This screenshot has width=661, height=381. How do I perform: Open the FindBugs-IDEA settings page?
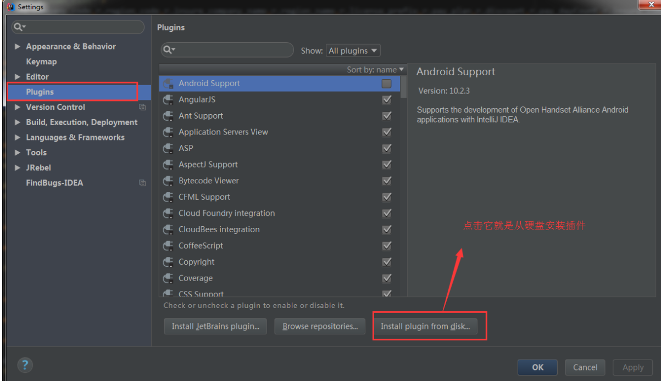coord(54,183)
